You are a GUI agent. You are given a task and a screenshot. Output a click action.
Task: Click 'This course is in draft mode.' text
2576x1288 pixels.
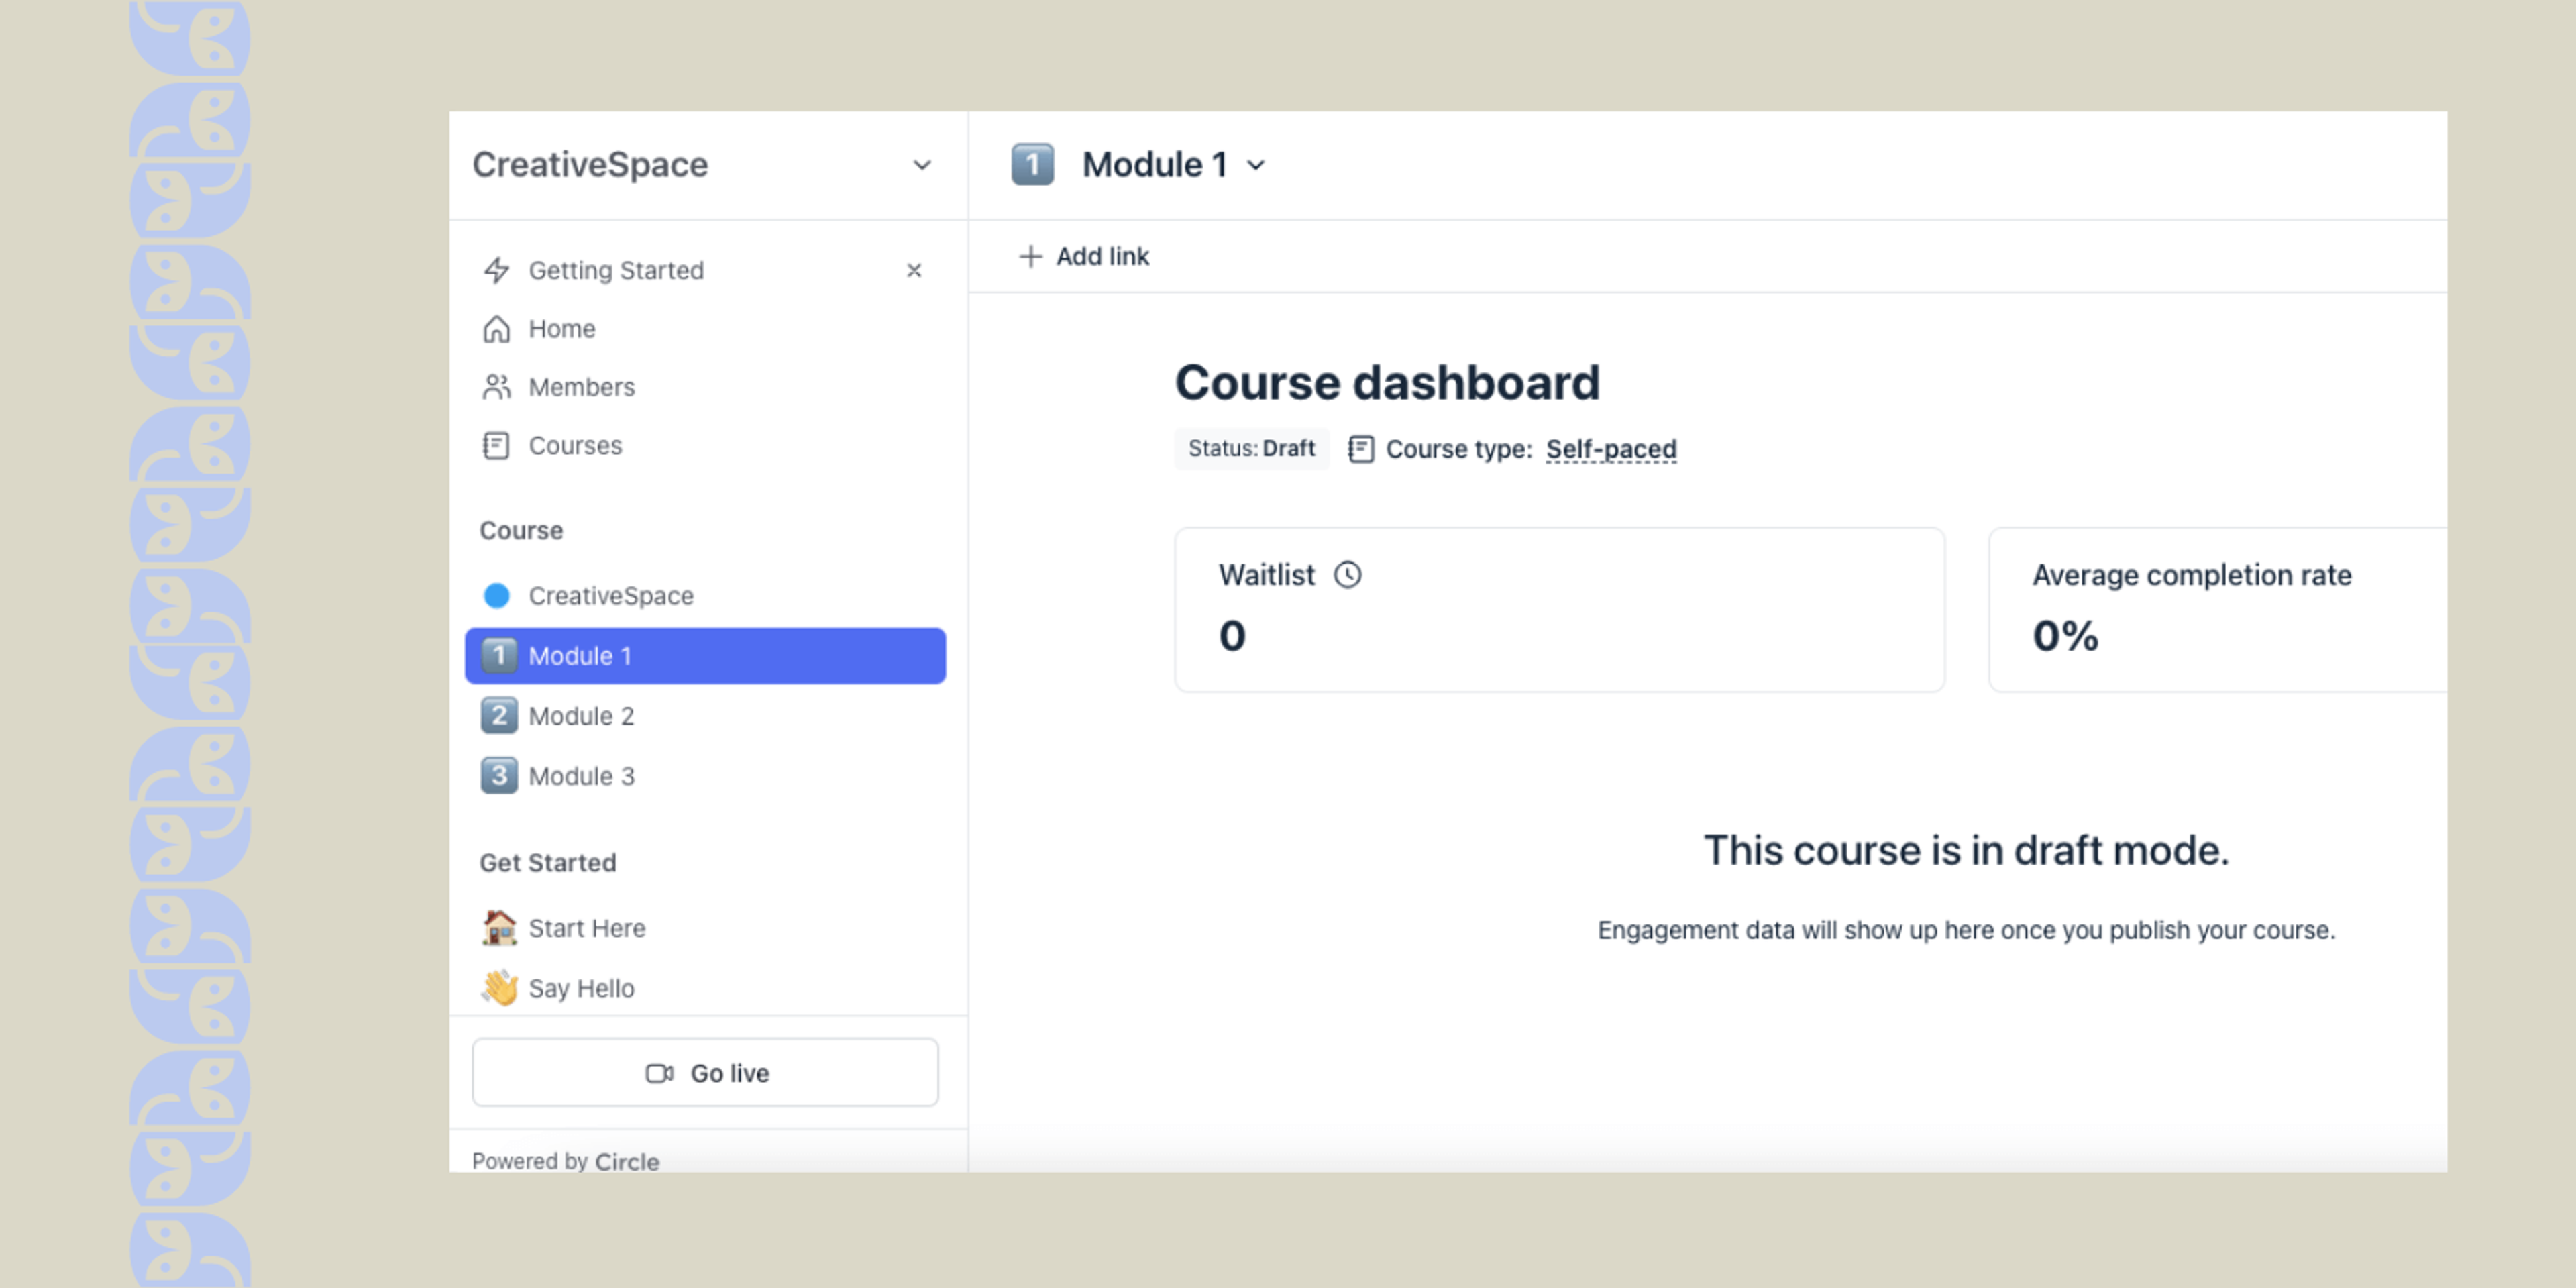click(x=1966, y=850)
